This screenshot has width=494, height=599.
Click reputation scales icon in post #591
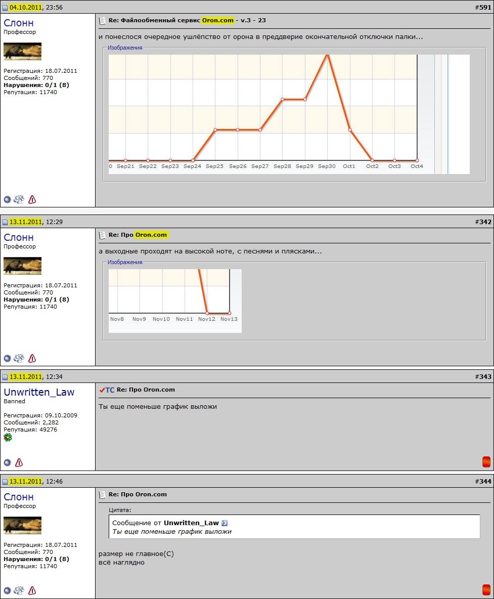19,199
